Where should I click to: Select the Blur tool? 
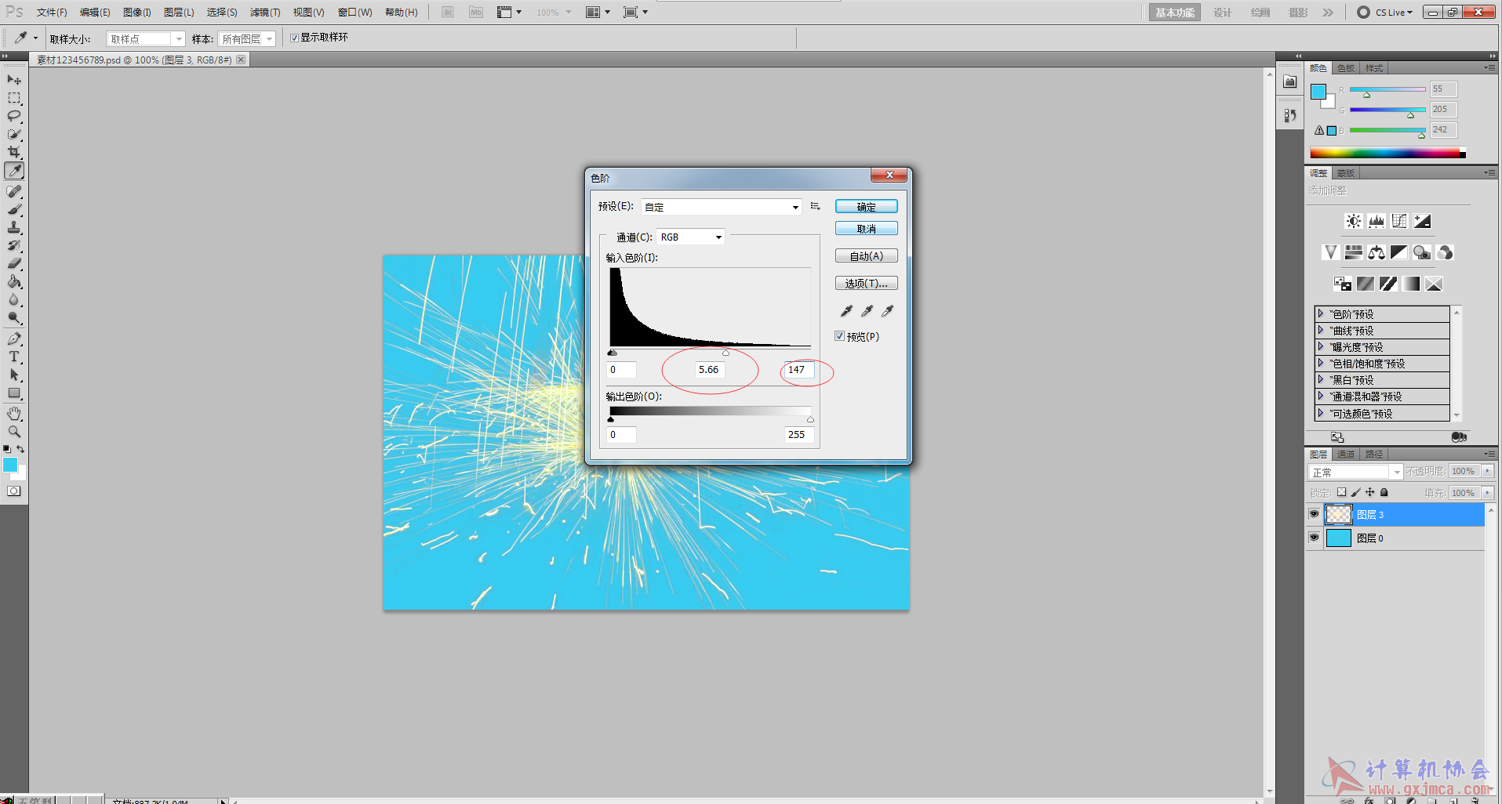(x=14, y=299)
